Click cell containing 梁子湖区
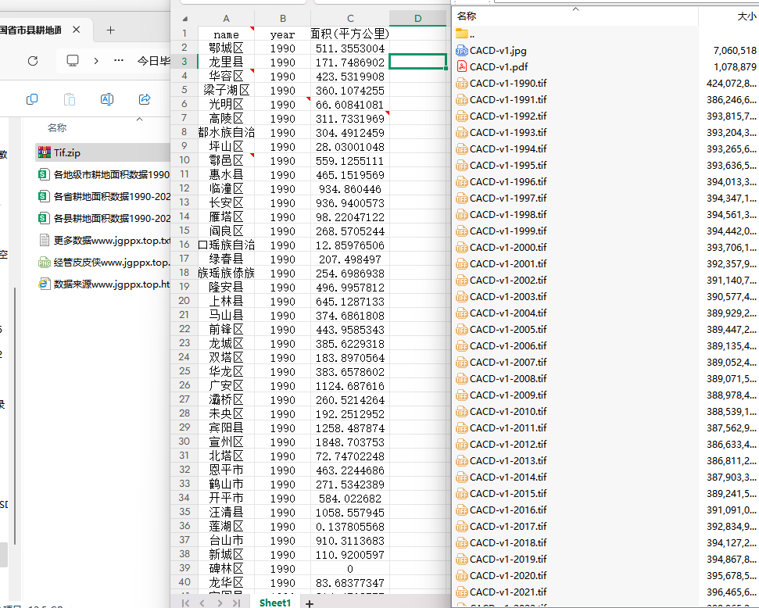This screenshot has width=759, height=608. 226,91
